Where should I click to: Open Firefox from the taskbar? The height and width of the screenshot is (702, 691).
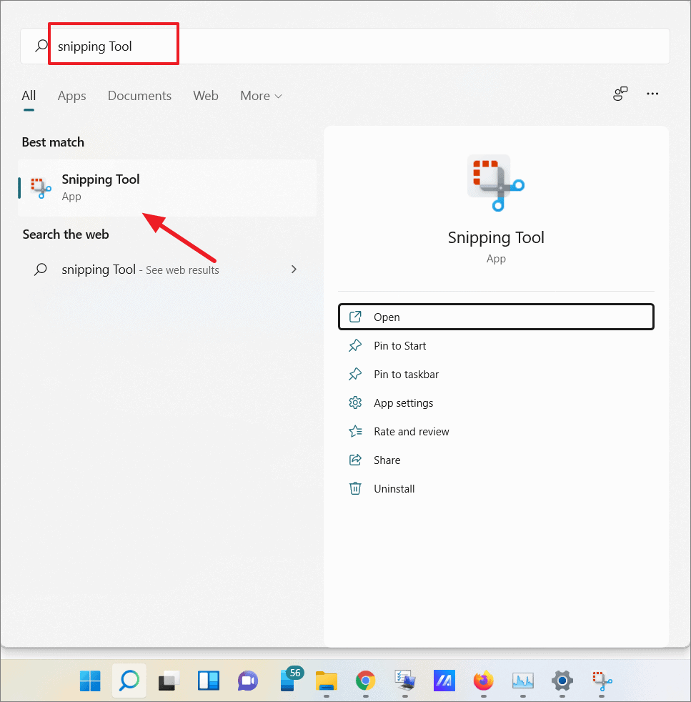click(483, 681)
